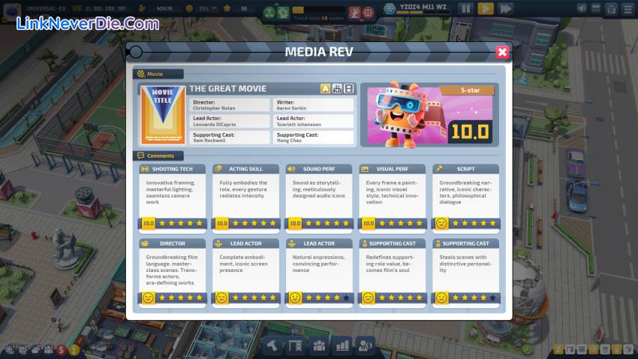Enable fast-forward game speed
638x359 pixels.
(505, 8)
